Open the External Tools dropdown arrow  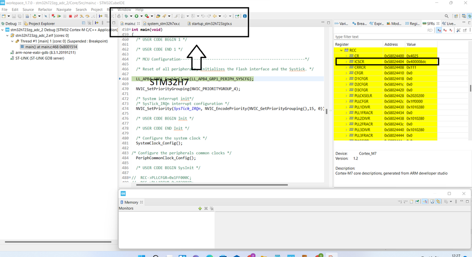point(152,16)
